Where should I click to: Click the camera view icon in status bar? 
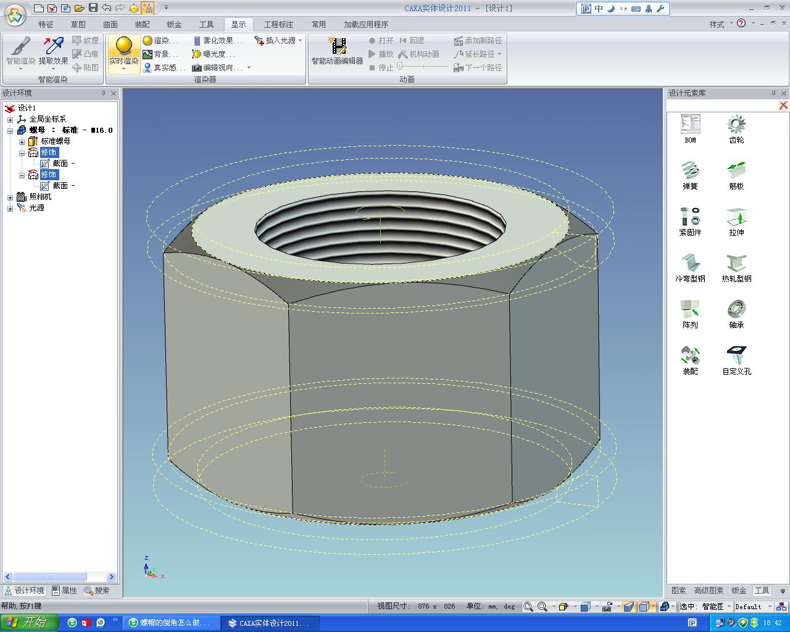pyautogui.click(x=607, y=607)
